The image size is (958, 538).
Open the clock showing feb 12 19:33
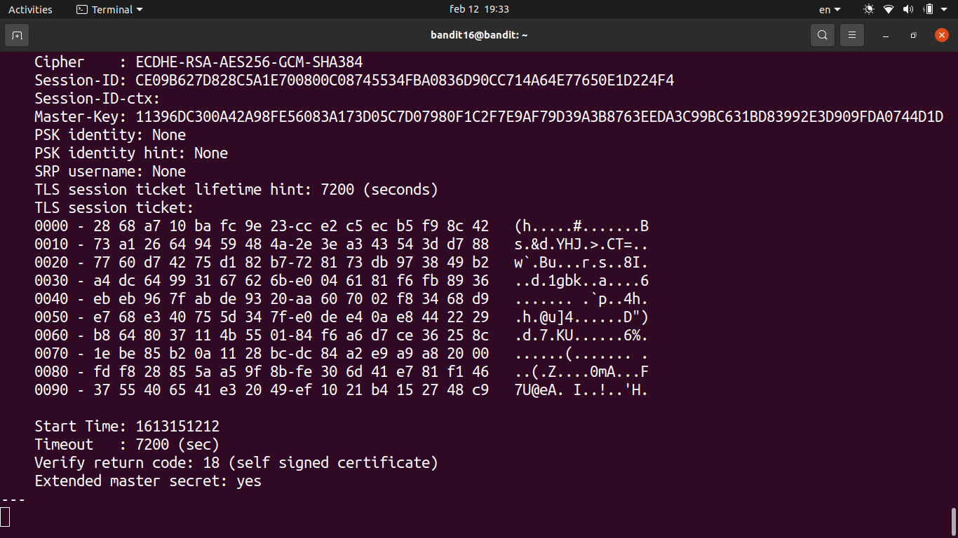[479, 10]
